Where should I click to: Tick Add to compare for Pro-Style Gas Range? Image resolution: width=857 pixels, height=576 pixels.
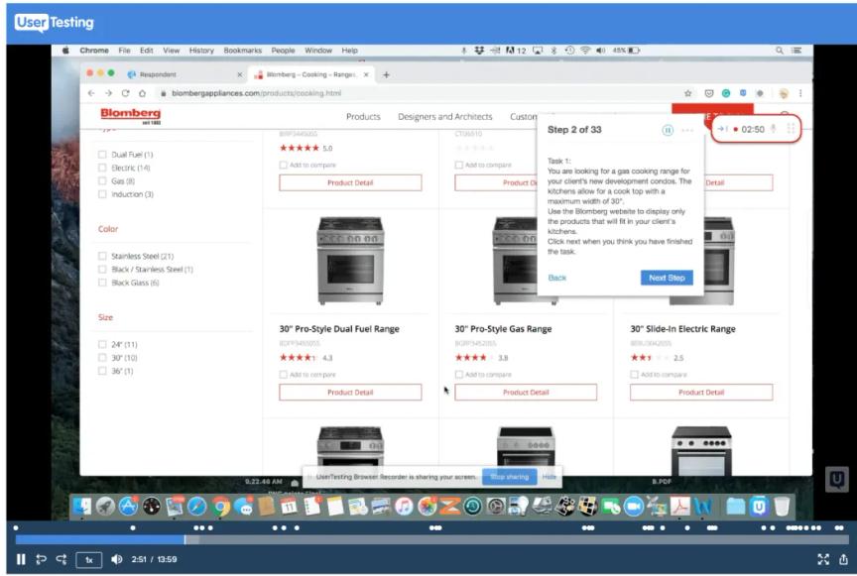click(458, 375)
